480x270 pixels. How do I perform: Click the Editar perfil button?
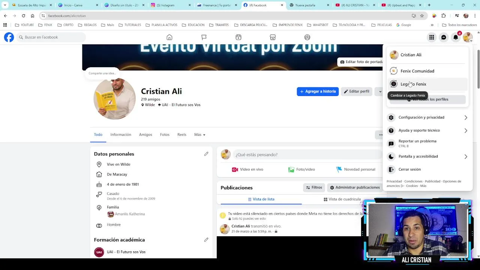point(357,91)
